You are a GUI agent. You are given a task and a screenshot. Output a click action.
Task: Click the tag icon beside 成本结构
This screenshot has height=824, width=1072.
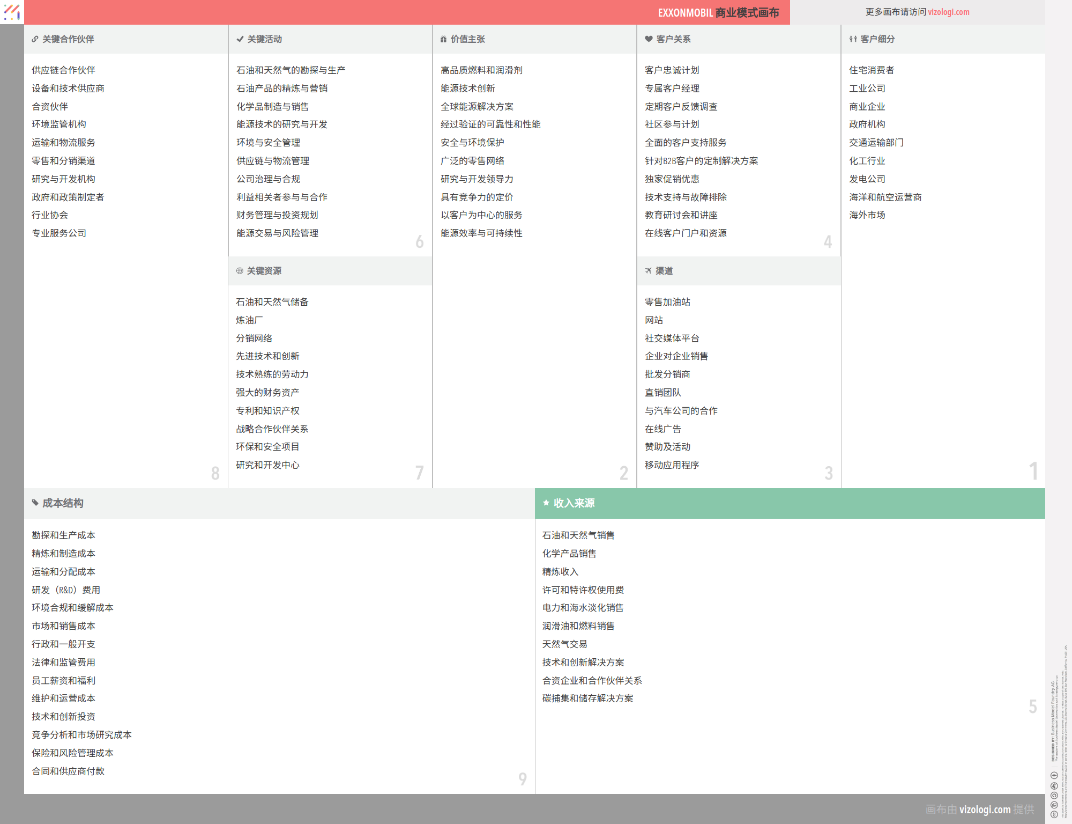tap(35, 503)
